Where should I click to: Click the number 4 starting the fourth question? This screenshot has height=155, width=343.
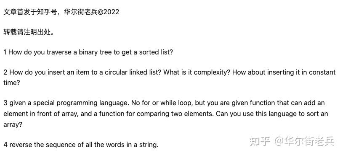click(6, 145)
